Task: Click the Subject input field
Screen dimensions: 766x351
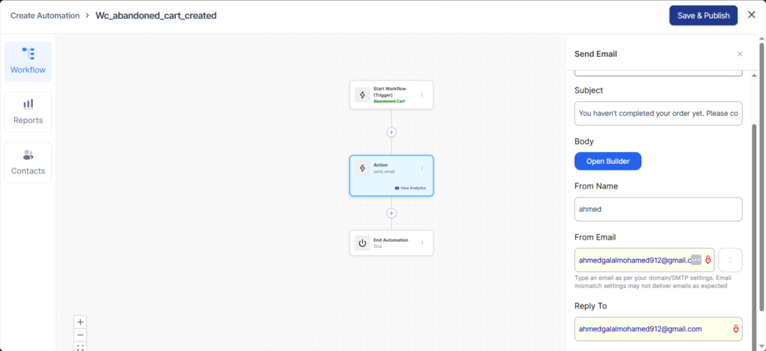Action: point(658,114)
